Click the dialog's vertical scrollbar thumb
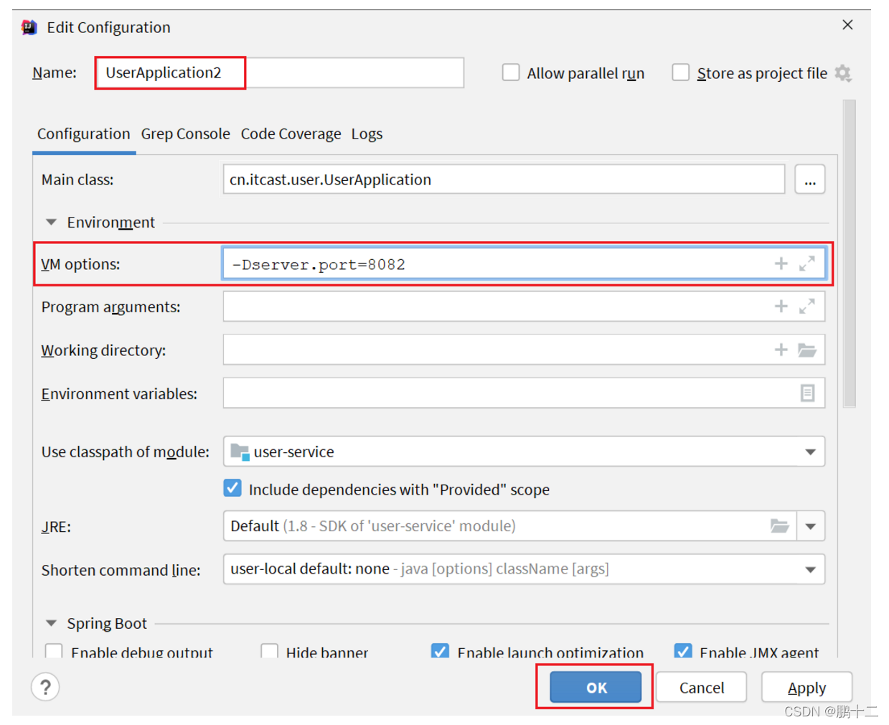The height and width of the screenshot is (725, 889). click(850, 253)
